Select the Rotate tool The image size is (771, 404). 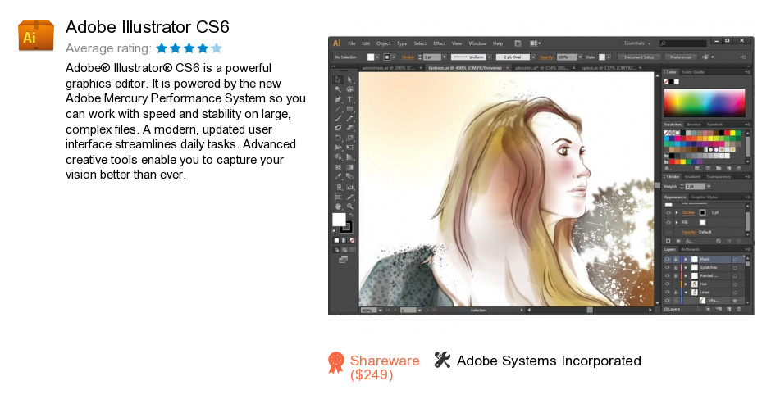tap(337, 138)
